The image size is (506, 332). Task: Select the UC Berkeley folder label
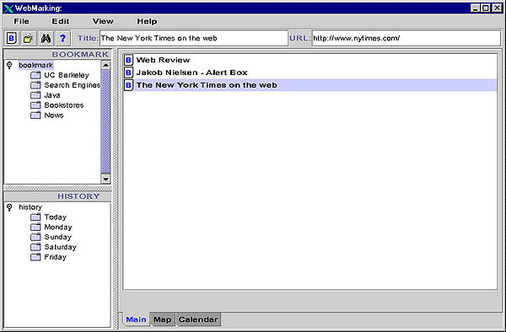coord(67,75)
